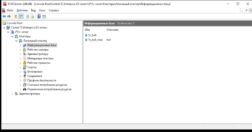Sort list by the Имя column header
This screenshot has width=252, height=132.
[x=94, y=30]
